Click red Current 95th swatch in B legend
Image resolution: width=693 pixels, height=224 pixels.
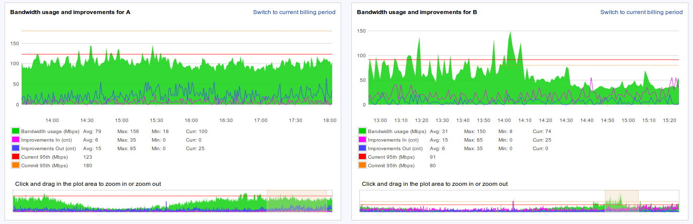(x=362, y=157)
